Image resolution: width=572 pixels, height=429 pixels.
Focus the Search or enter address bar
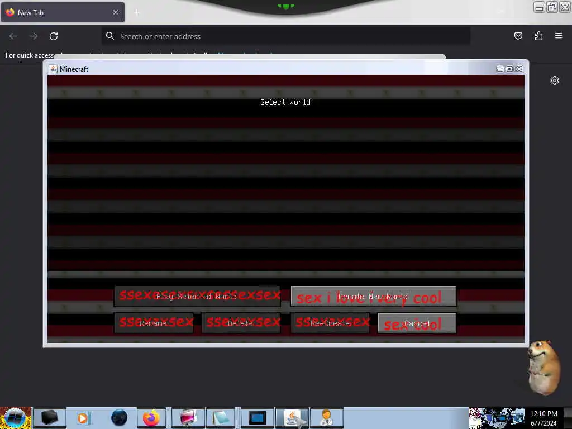click(285, 36)
